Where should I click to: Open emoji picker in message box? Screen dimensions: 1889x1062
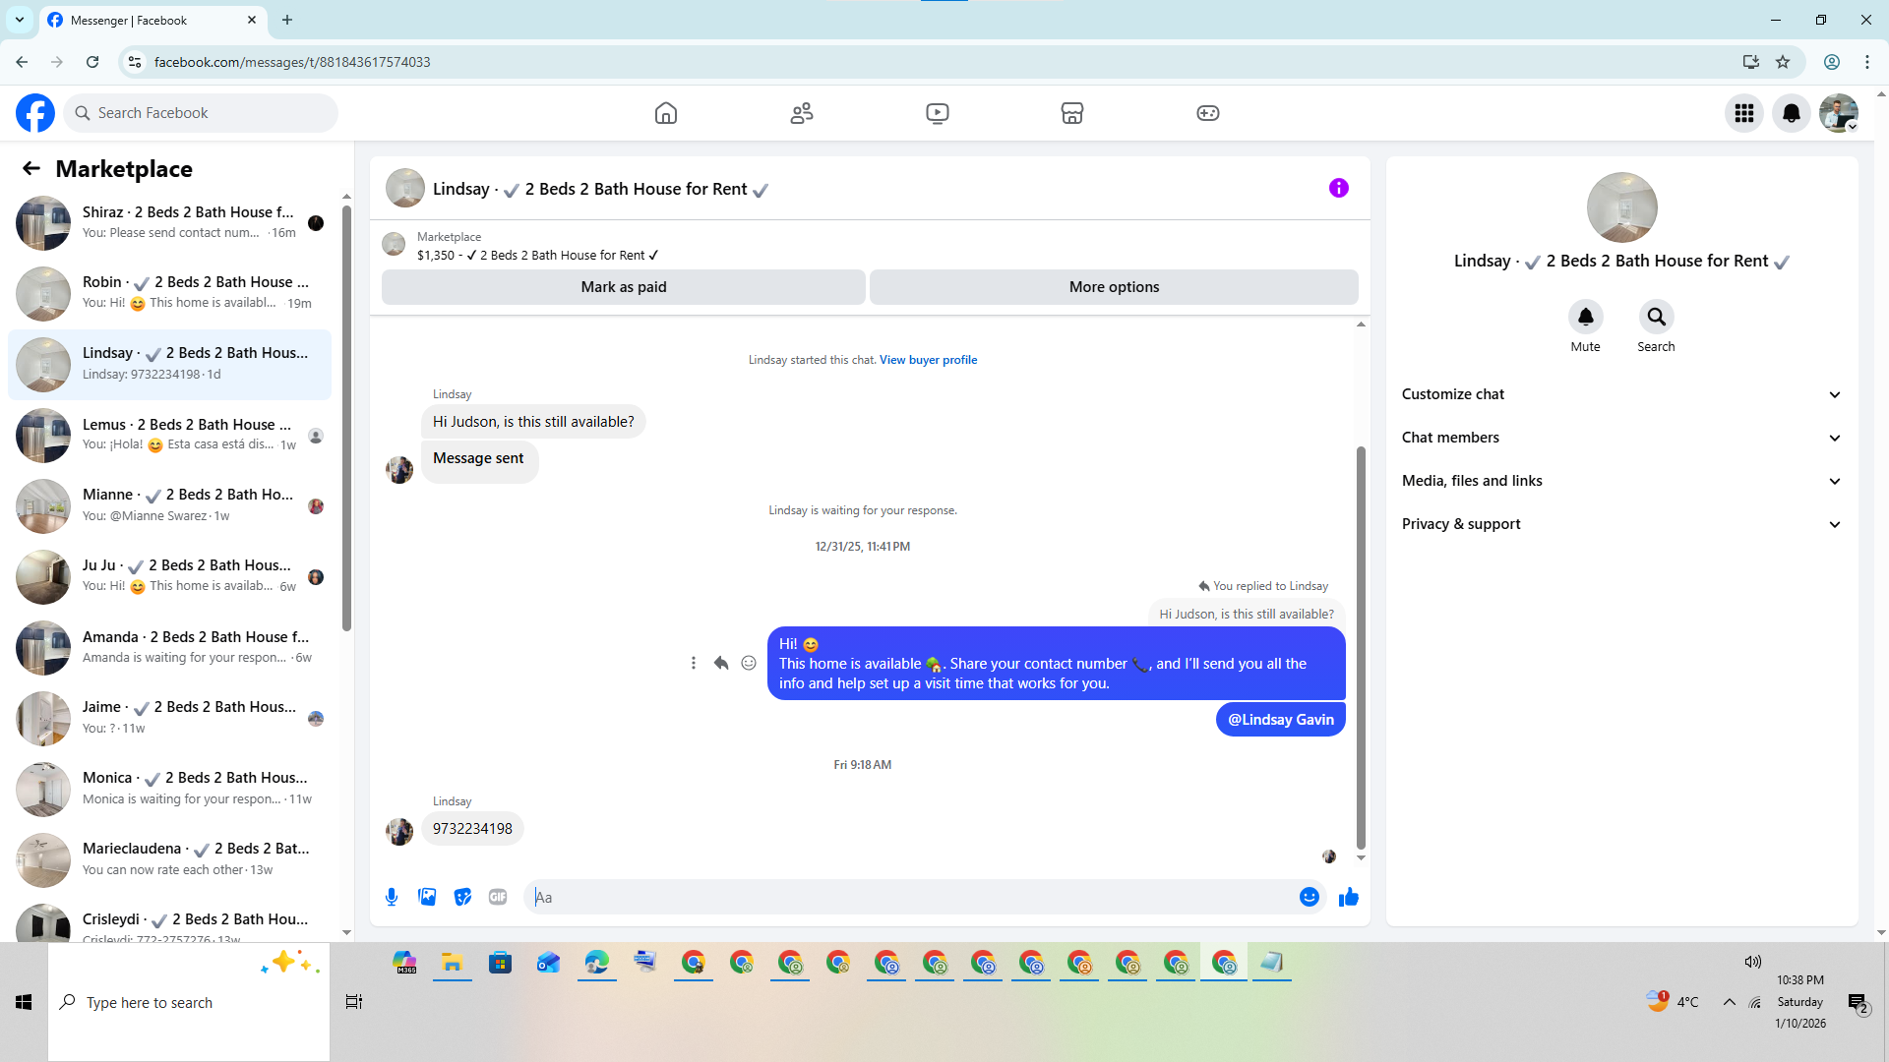point(1309,897)
